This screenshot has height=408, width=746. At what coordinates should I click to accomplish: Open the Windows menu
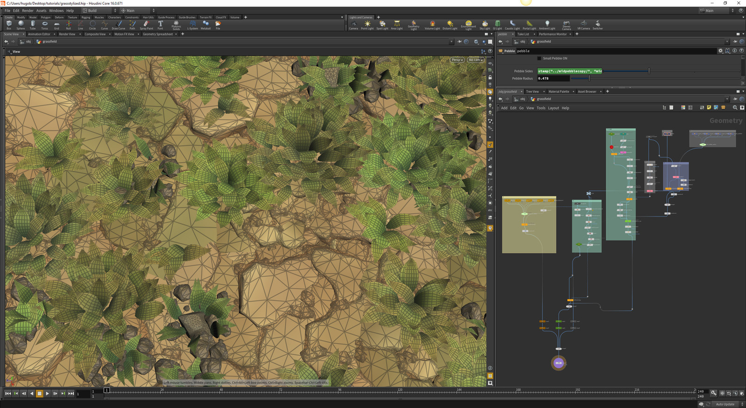(x=56, y=10)
